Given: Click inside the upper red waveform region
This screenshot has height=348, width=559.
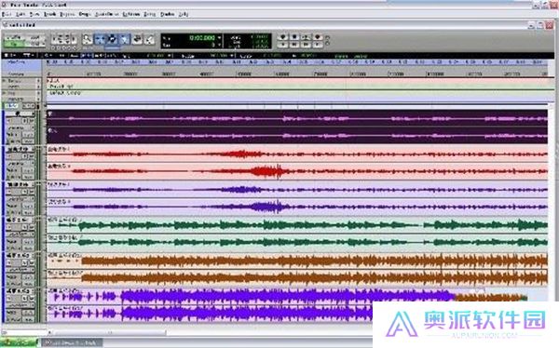Looking at the screenshot, I should coord(297,154).
